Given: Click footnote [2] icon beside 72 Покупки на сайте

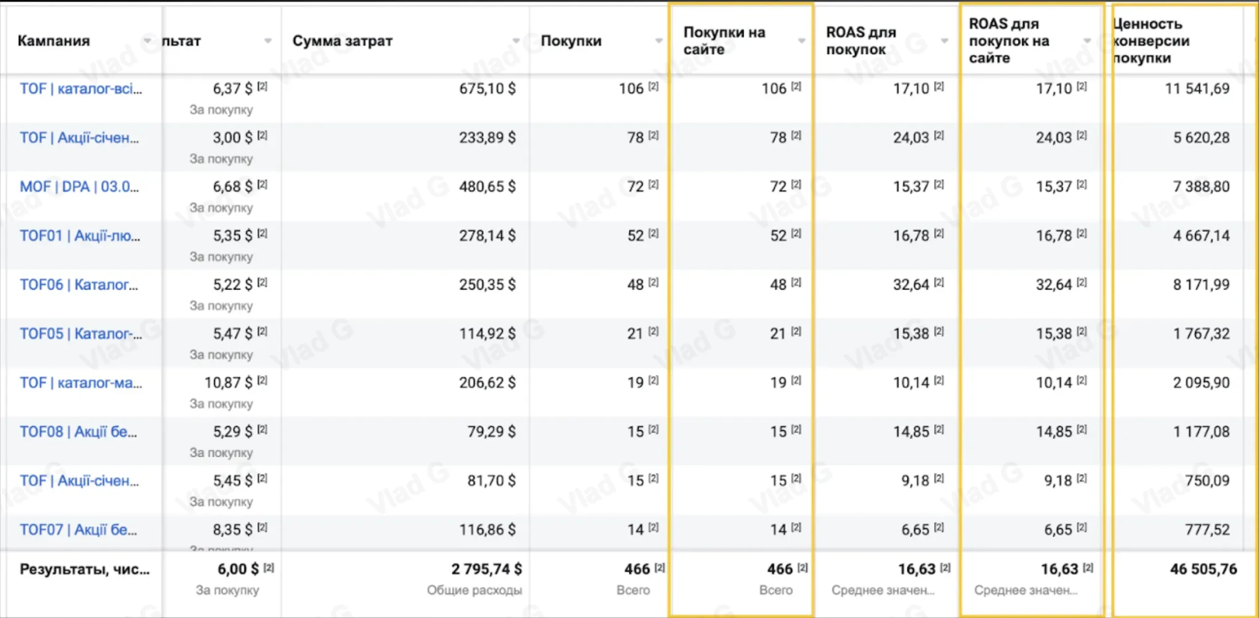Looking at the screenshot, I should click(796, 184).
